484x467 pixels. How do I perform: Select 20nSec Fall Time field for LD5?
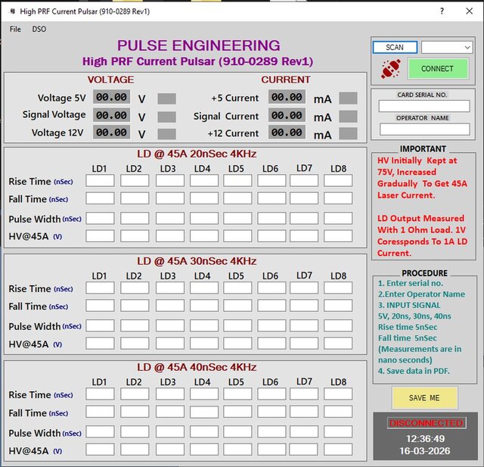pyautogui.click(x=237, y=198)
